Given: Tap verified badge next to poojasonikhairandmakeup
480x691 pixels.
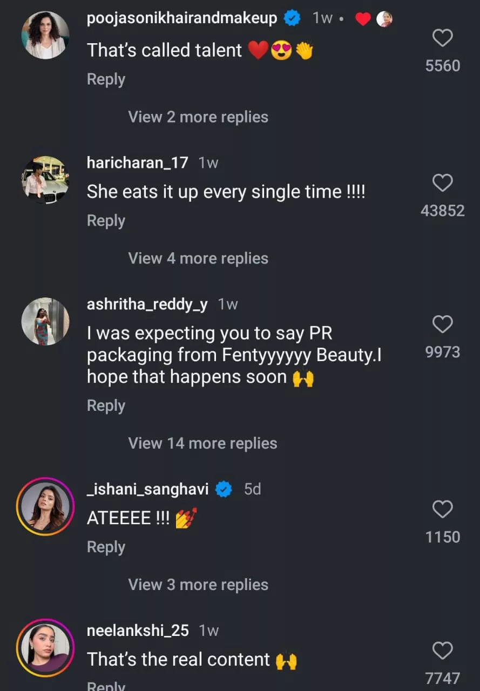Looking at the screenshot, I should tap(292, 19).
